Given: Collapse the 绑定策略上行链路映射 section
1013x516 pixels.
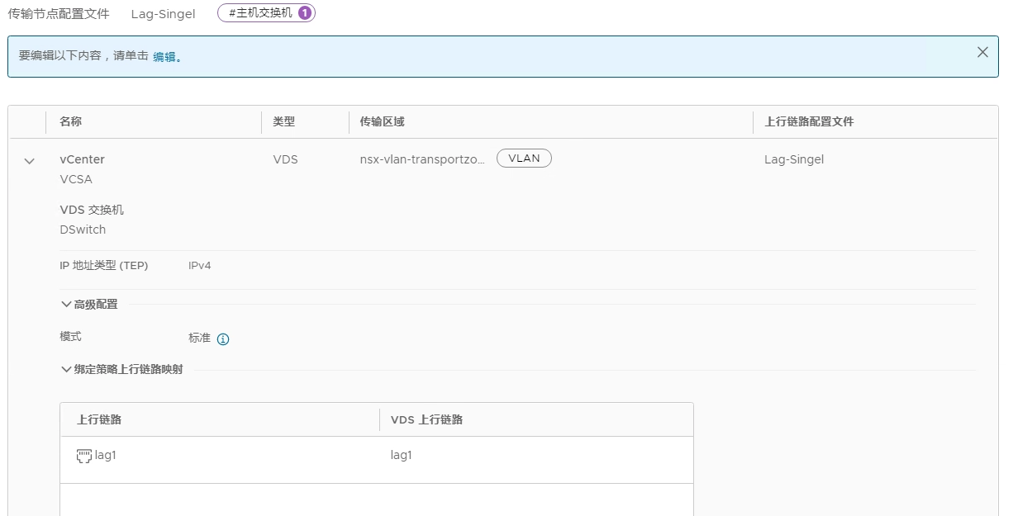Looking at the screenshot, I should click(x=67, y=370).
